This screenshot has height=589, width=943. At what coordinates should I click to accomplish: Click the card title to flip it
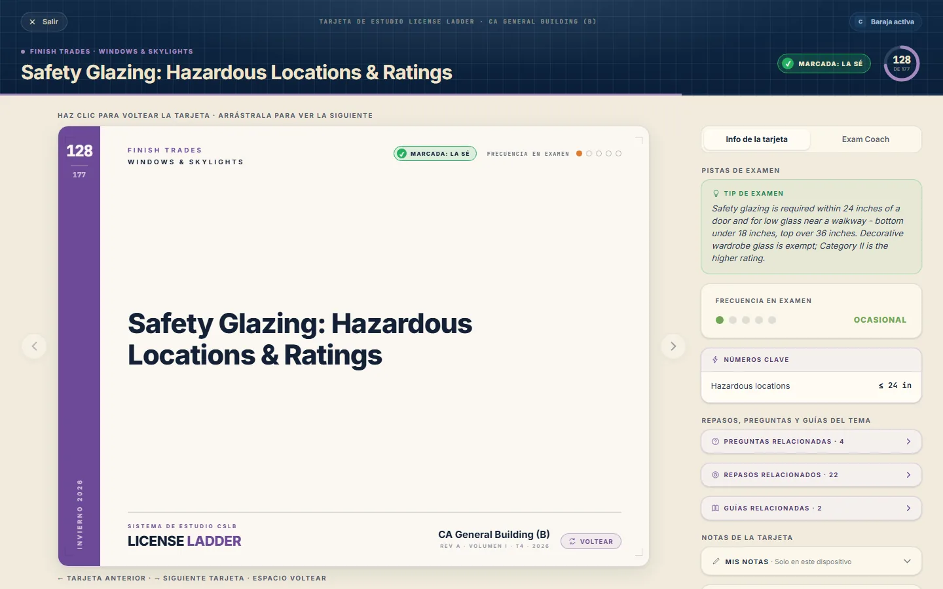[x=300, y=339]
